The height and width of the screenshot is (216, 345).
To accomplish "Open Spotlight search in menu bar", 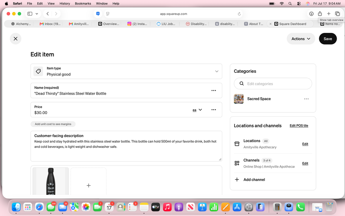I will pyautogui.click(x=290, y=3).
